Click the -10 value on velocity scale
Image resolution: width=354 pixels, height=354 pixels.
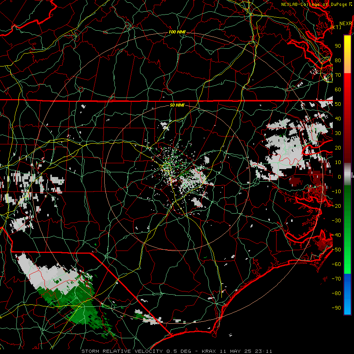click(x=336, y=192)
